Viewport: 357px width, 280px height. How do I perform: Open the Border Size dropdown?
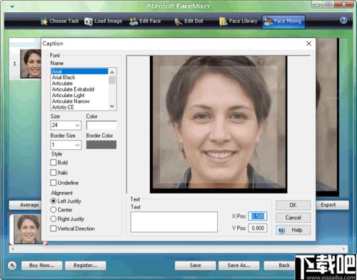pyautogui.click(x=77, y=145)
